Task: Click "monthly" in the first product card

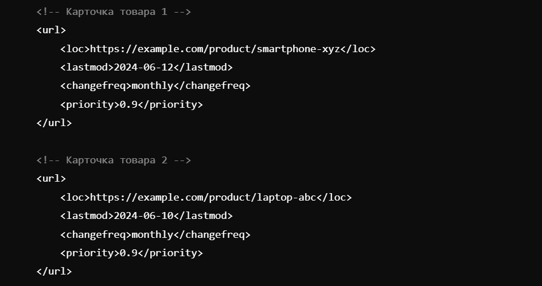Action: tap(152, 86)
